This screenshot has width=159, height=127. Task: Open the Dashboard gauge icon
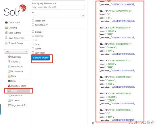6,22
